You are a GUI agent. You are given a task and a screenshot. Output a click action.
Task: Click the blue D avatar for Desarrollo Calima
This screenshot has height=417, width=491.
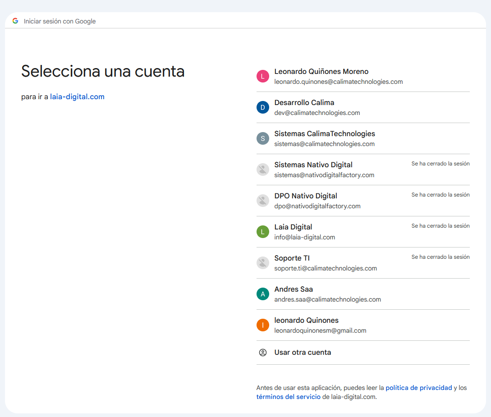click(263, 107)
